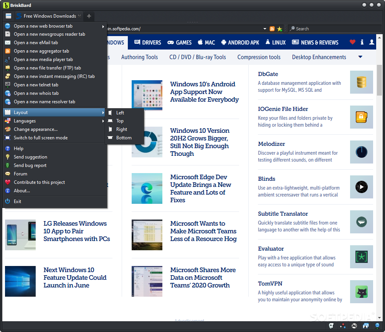Open the address bar history dropdown arrow
This screenshot has height=332, width=385.
pyautogui.click(x=265, y=29)
